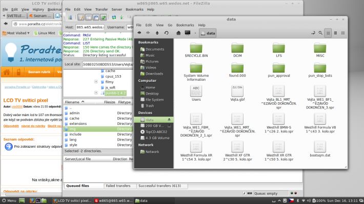Eject the data device in sidebar
The width and height of the screenshot is (364, 204).
click(169, 120)
